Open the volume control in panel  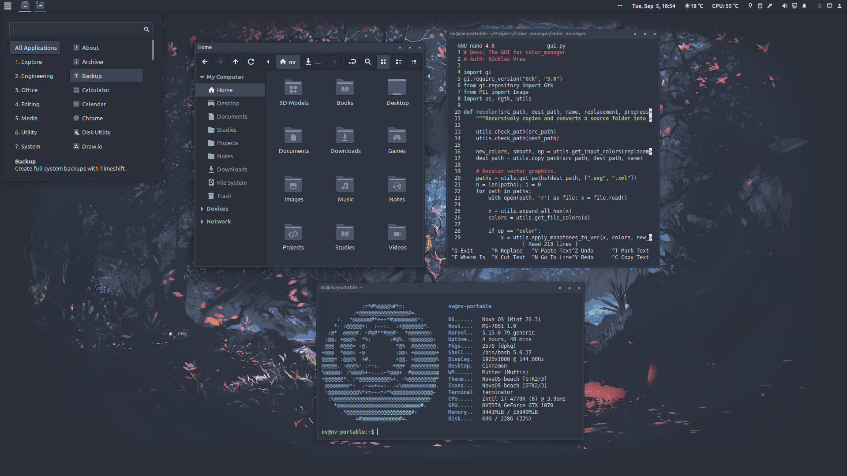[x=784, y=6]
